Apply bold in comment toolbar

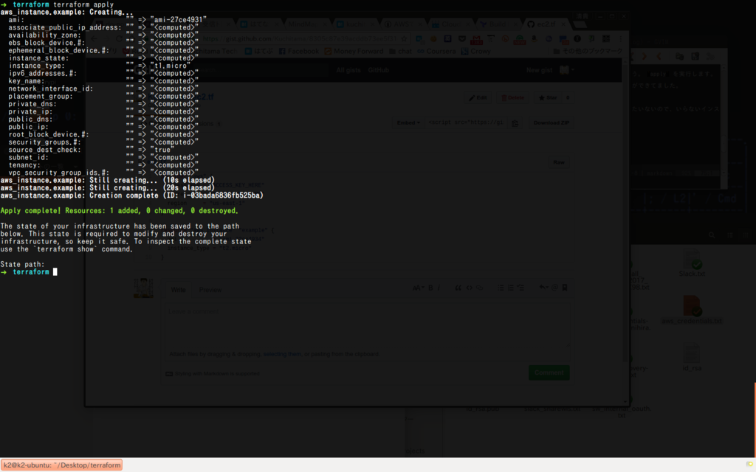pos(430,288)
